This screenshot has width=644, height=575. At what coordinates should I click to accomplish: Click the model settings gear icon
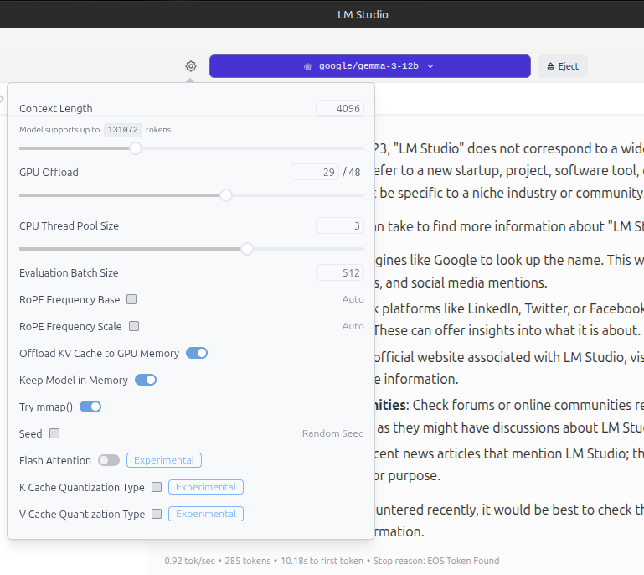[x=191, y=66]
